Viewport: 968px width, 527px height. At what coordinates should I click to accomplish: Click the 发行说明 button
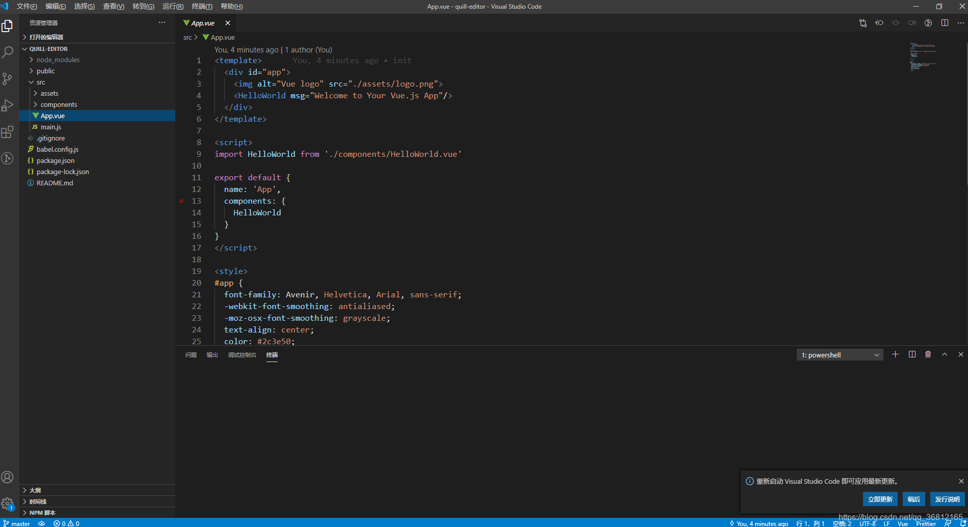(x=947, y=499)
